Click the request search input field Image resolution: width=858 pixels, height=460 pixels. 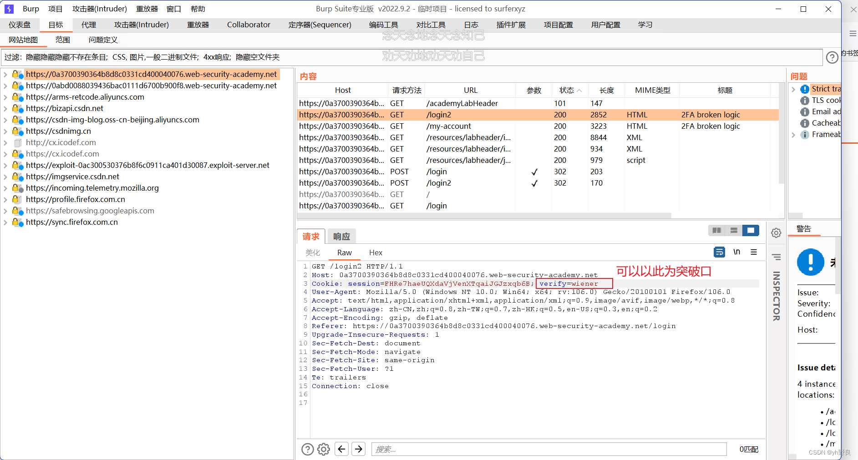pyautogui.click(x=549, y=449)
